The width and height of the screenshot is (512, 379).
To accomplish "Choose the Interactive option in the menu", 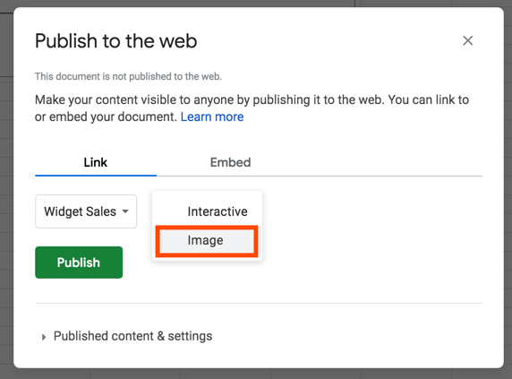I will pyautogui.click(x=218, y=211).
